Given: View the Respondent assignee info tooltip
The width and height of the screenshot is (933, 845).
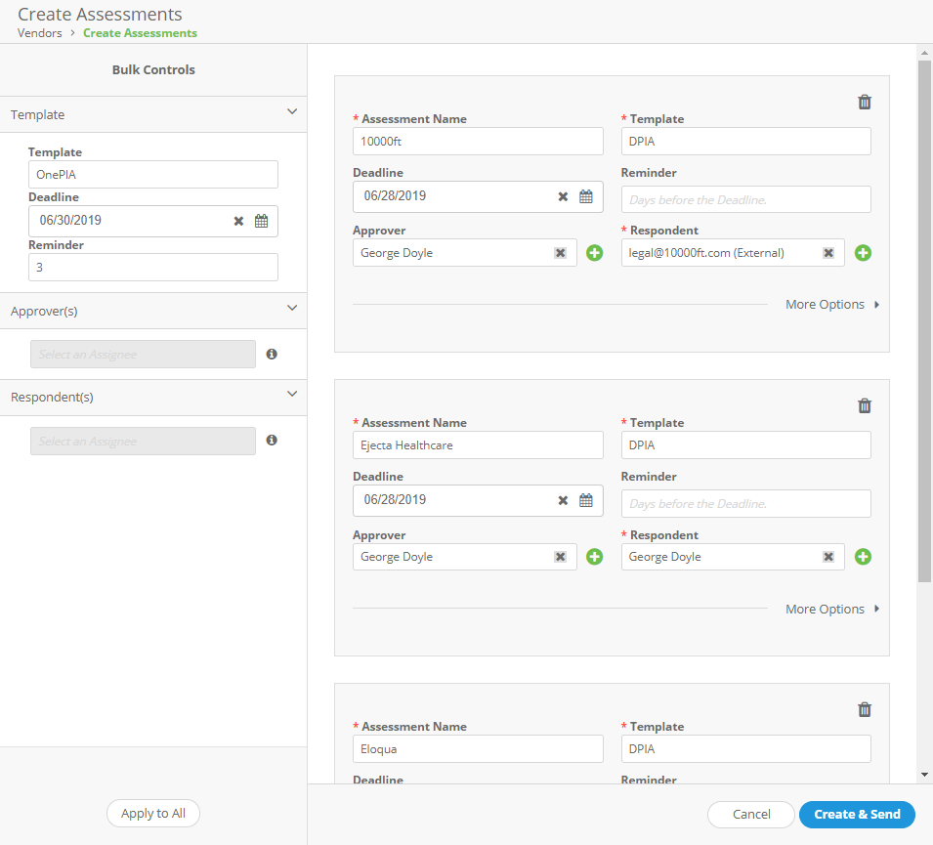Looking at the screenshot, I should pyautogui.click(x=271, y=441).
